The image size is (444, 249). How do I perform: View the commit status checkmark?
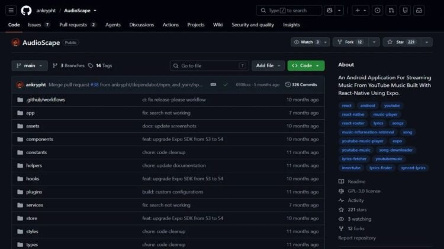click(x=226, y=84)
